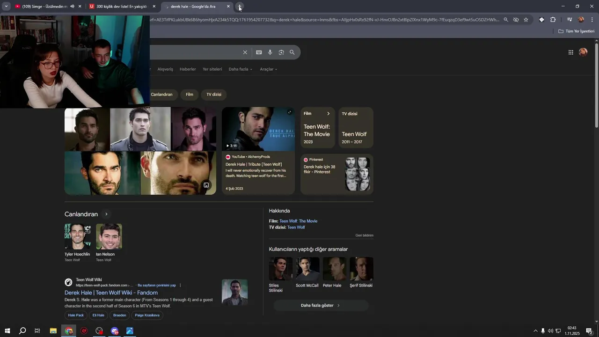Expand the Daha fazla filter dropdown
This screenshot has height=337, width=599.
(x=240, y=69)
